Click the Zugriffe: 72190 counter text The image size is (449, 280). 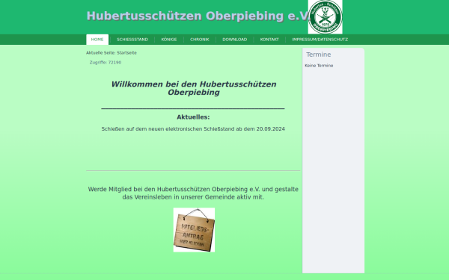pyautogui.click(x=106, y=62)
